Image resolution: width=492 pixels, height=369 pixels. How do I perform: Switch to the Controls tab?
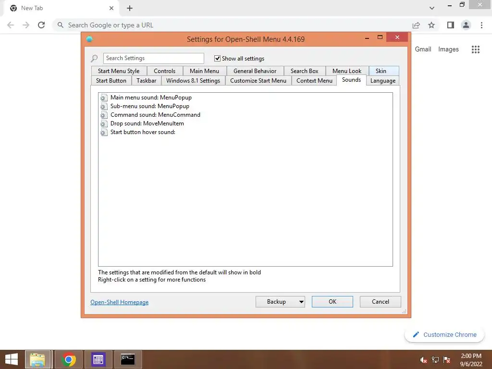tap(164, 71)
